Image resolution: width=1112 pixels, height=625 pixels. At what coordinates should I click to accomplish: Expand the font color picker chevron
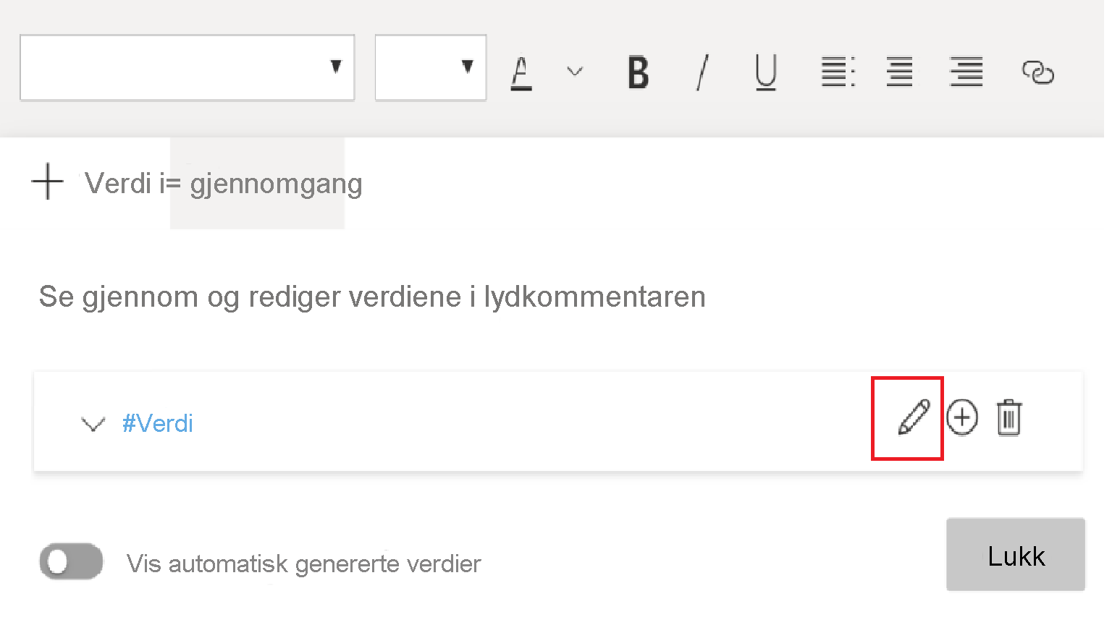click(575, 71)
